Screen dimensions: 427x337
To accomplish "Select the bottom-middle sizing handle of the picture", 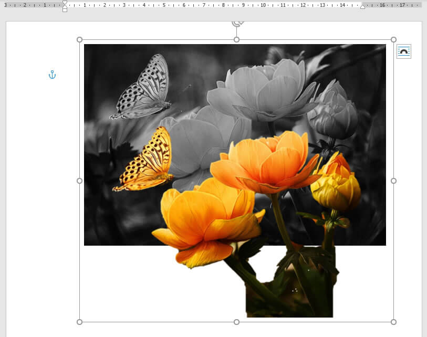I will tap(236, 322).
